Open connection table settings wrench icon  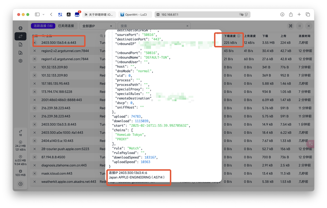pos(290,26)
